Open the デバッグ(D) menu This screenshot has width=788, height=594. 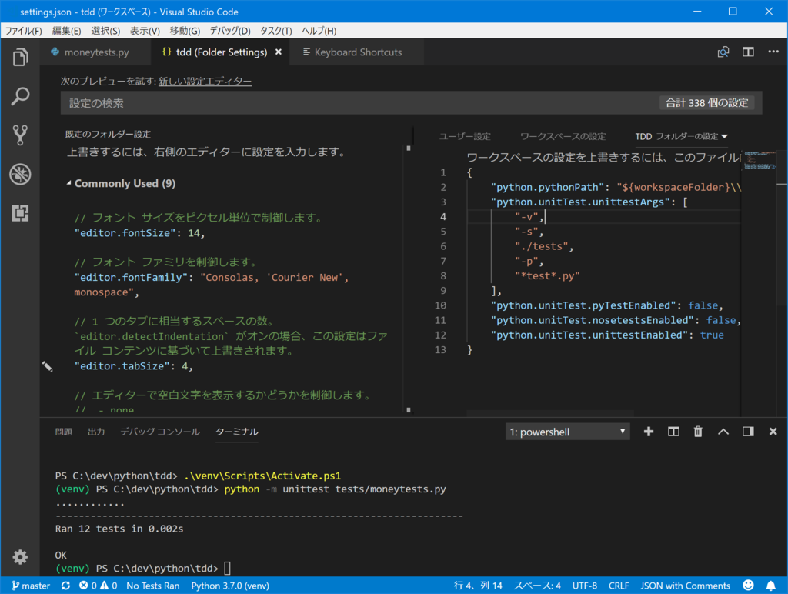229,31
